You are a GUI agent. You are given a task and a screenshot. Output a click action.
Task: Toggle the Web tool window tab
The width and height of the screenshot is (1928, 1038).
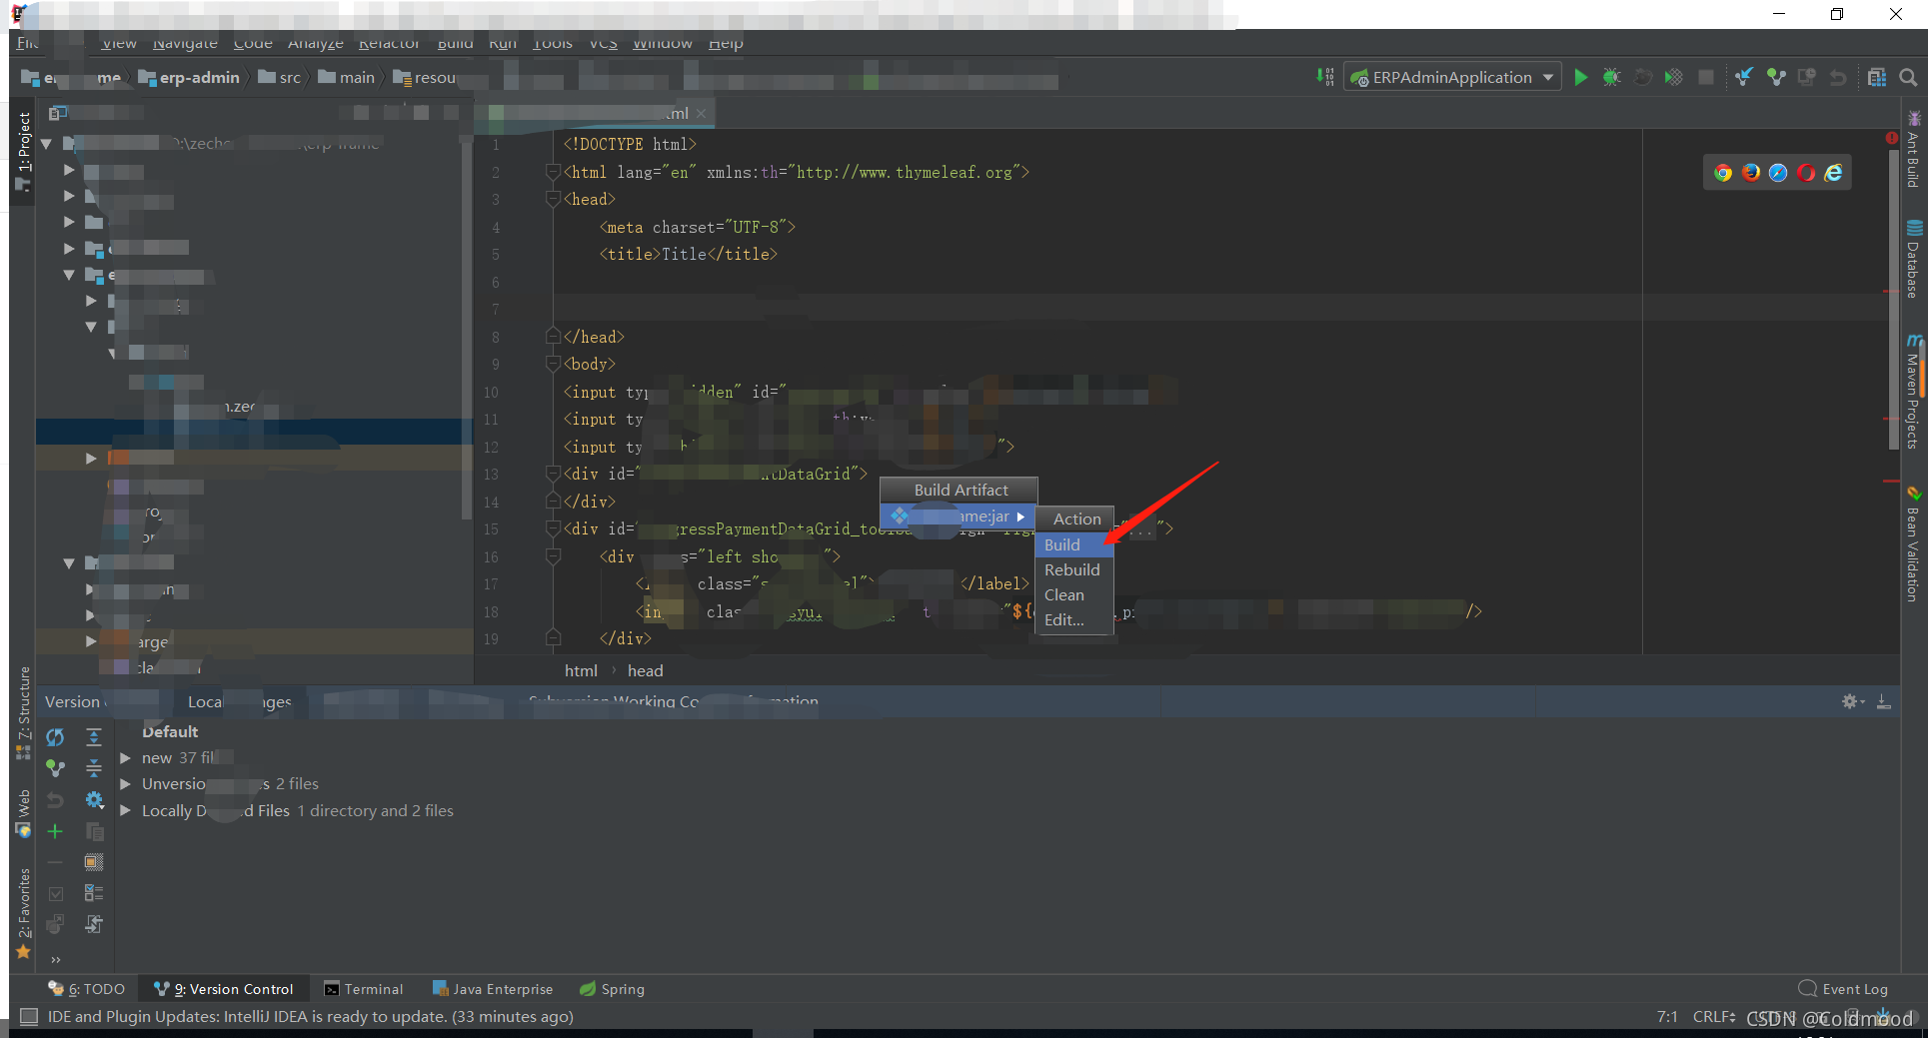(23, 814)
